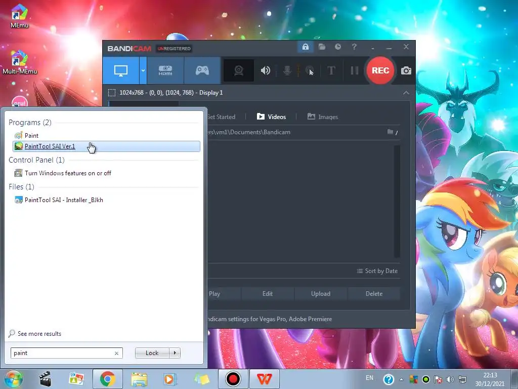This screenshot has width=518, height=389.
Task: Open media player from taskbar
Action: tap(170, 379)
